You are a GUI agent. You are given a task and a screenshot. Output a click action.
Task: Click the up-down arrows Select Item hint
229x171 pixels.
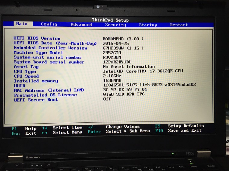[x=62, y=128]
